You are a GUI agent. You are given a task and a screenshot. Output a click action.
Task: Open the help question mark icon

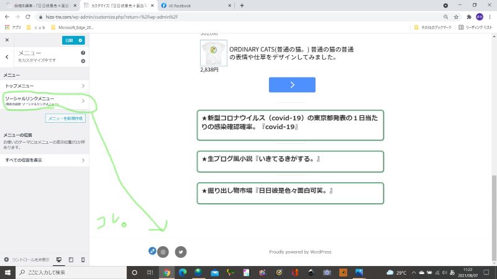(x=83, y=53)
